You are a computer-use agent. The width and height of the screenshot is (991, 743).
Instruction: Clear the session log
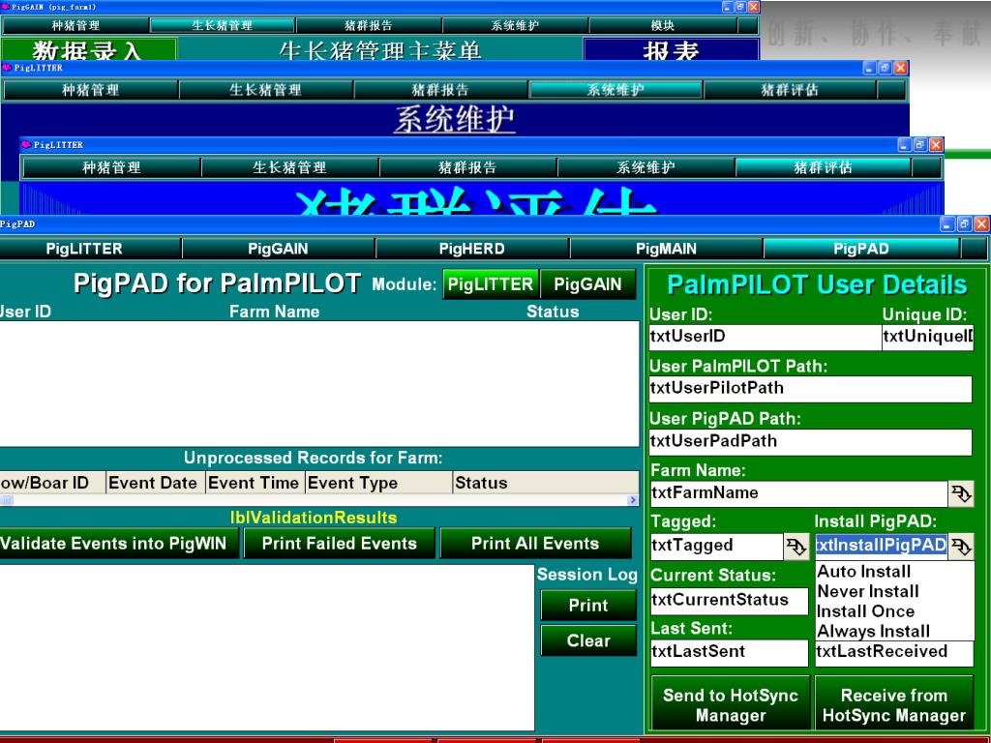click(x=588, y=640)
